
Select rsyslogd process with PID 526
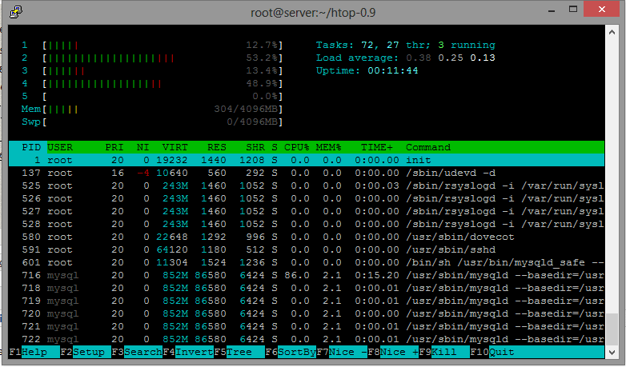click(x=307, y=198)
